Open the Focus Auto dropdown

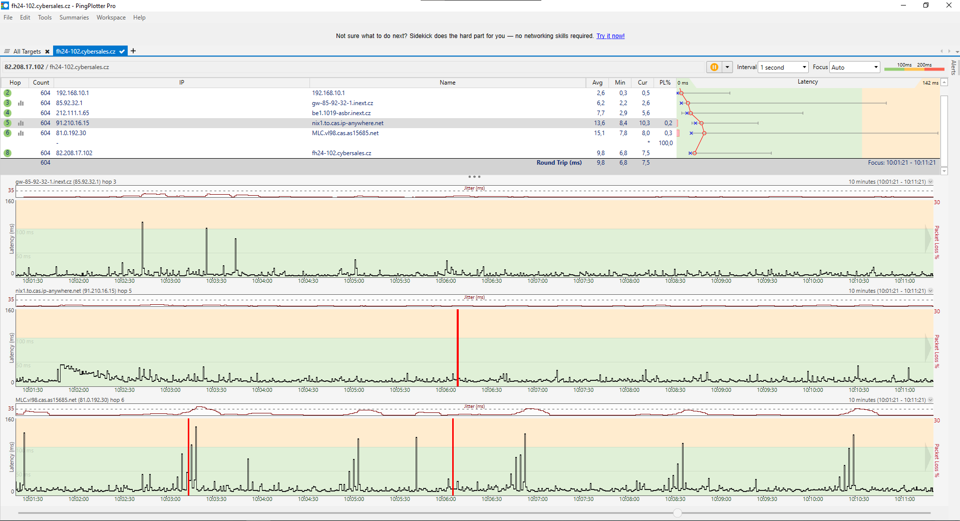click(854, 67)
